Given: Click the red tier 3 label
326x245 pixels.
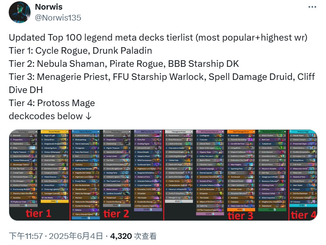Looking at the screenshot, I should [240, 215].
